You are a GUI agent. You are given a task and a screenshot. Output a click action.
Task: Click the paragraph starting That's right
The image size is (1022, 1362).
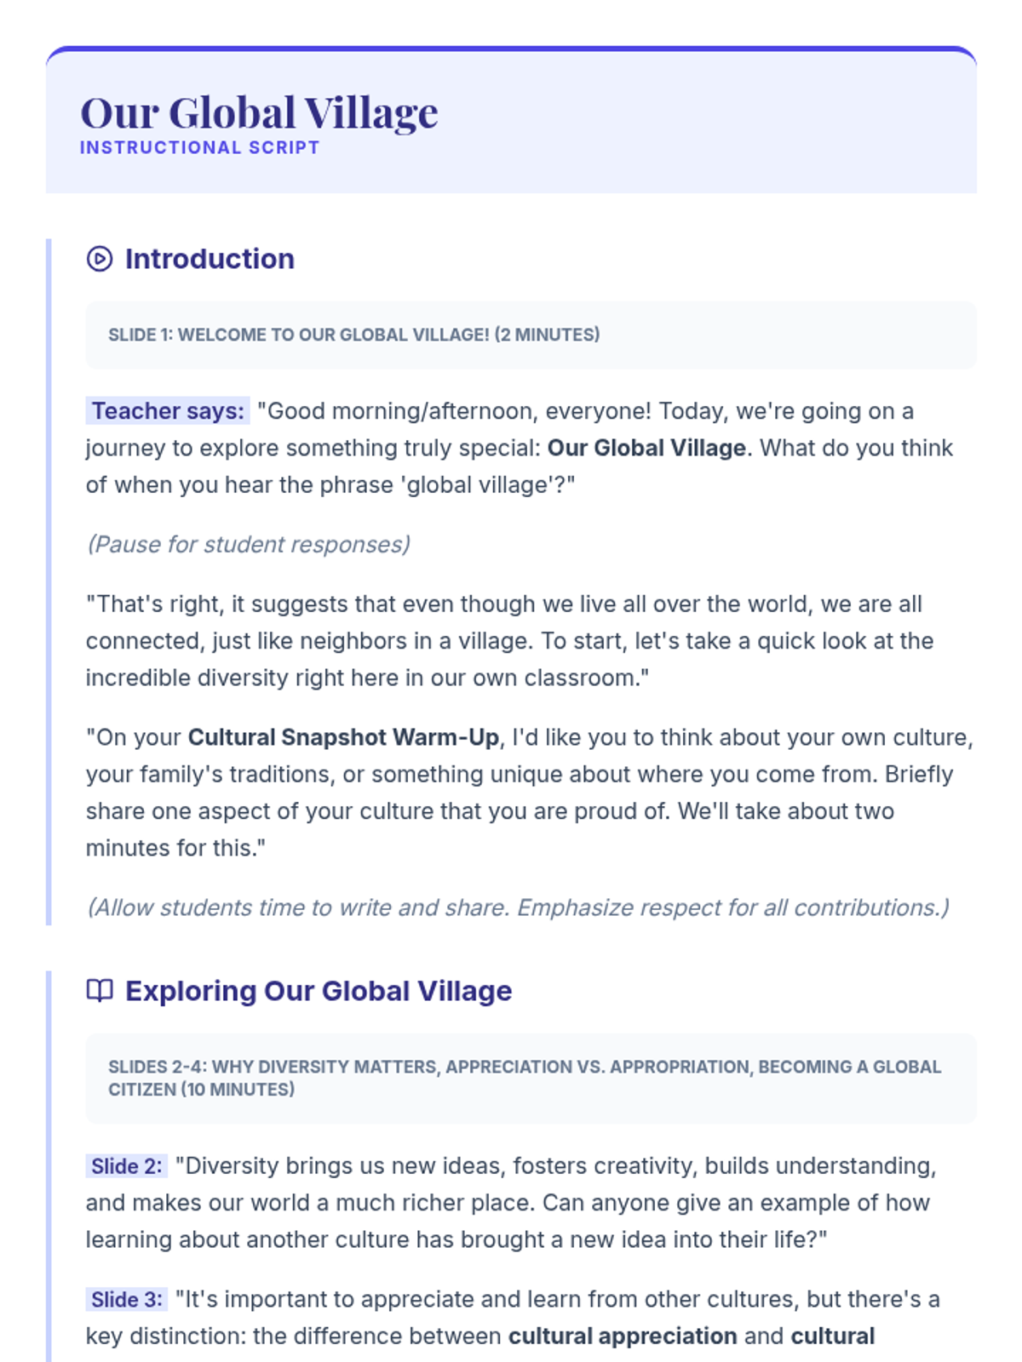click(x=511, y=641)
